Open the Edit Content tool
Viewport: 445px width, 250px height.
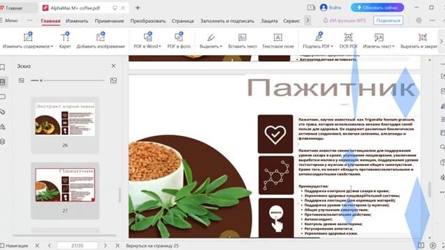[28, 40]
